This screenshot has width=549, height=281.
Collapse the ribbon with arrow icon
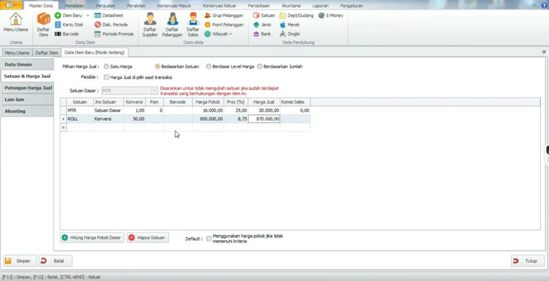click(x=534, y=5)
